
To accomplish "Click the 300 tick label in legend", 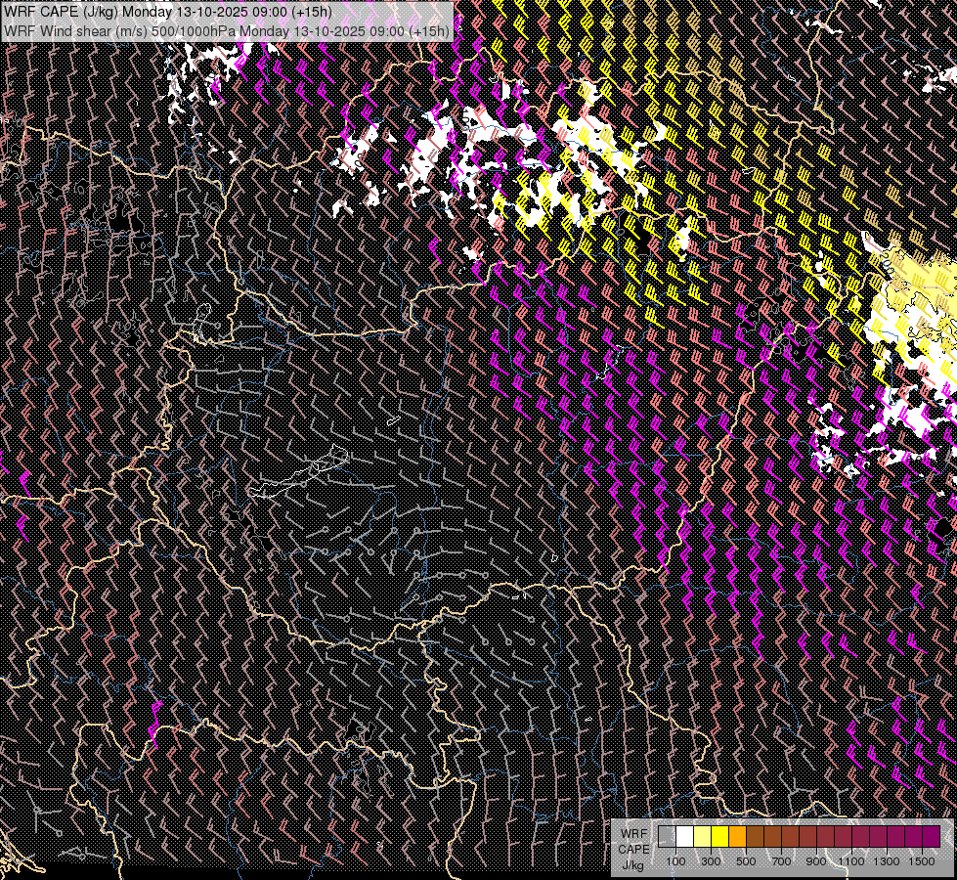I will tap(711, 861).
